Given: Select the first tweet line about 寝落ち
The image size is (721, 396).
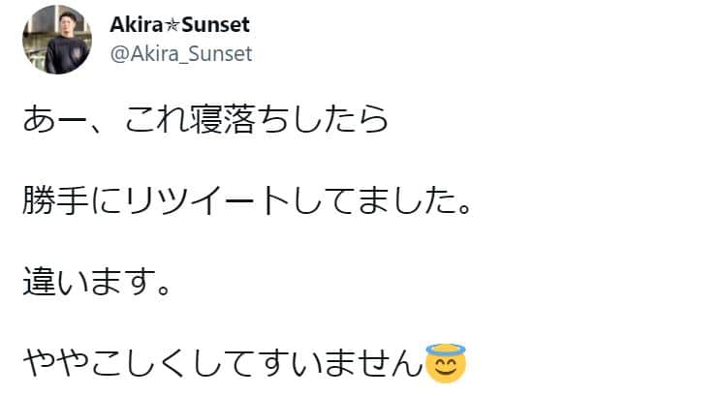Looking at the screenshot, I should pyautogui.click(x=204, y=118).
